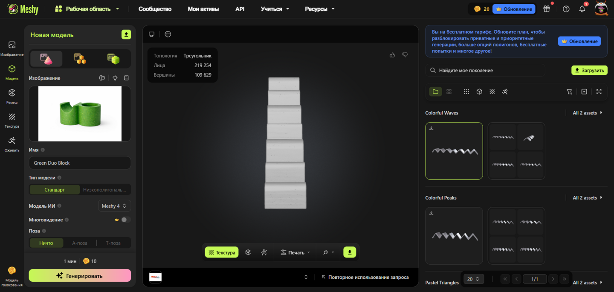
Task: Select T-поза pose option
Action: coord(113,243)
